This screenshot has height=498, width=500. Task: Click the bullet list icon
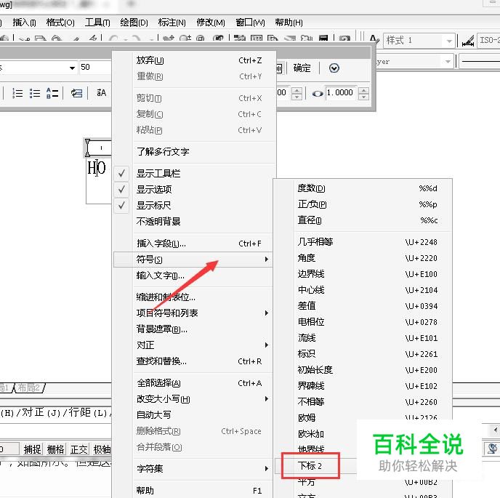pyautogui.click(x=35, y=93)
